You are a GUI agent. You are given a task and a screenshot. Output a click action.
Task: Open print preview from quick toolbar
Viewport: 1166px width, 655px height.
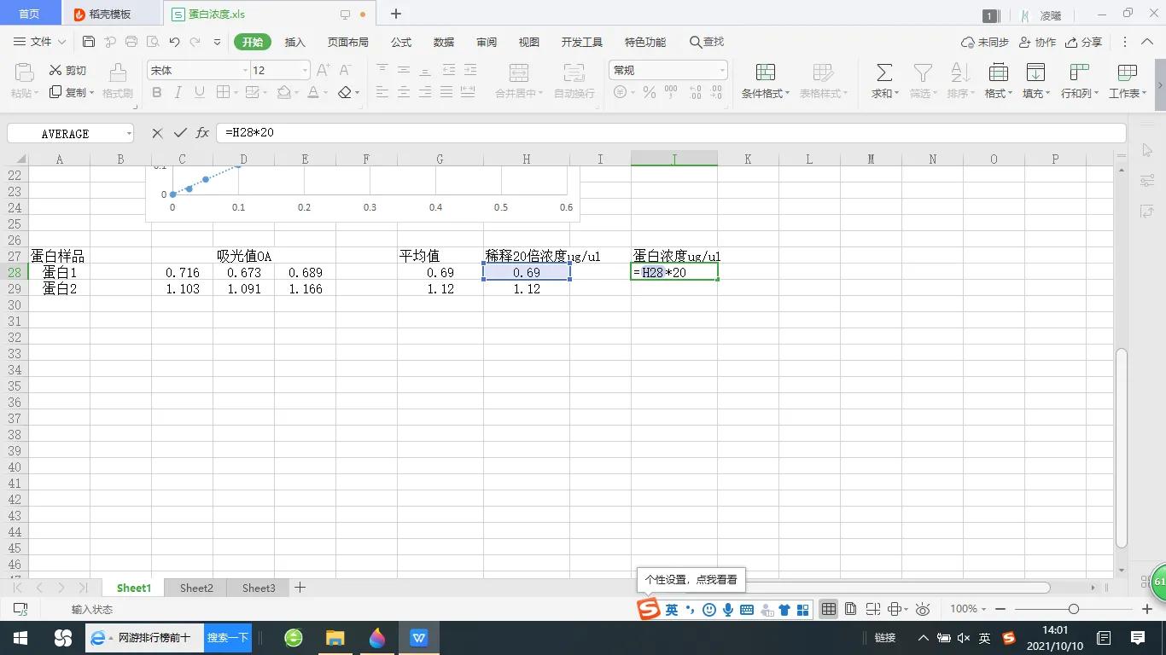pyautogui.click(x=153, y=42)
